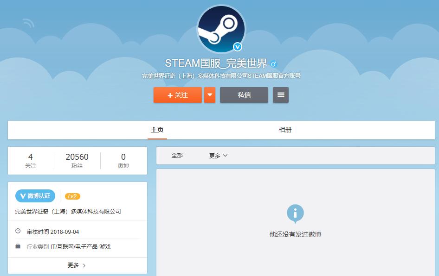Click the profile description under username
Image resolution: width=439 pixels, height=276 pixels.
tap(221, 76)
